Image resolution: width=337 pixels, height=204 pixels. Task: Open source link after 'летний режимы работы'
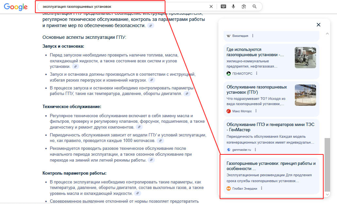click(151, 160)
